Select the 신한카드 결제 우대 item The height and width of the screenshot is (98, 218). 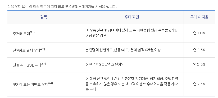[26, 50]
